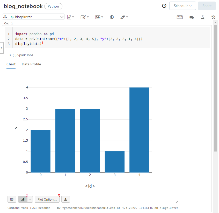Click y-axis tick label 2.5
This screenshot has width=219, height=213.
tap(25, 119)
